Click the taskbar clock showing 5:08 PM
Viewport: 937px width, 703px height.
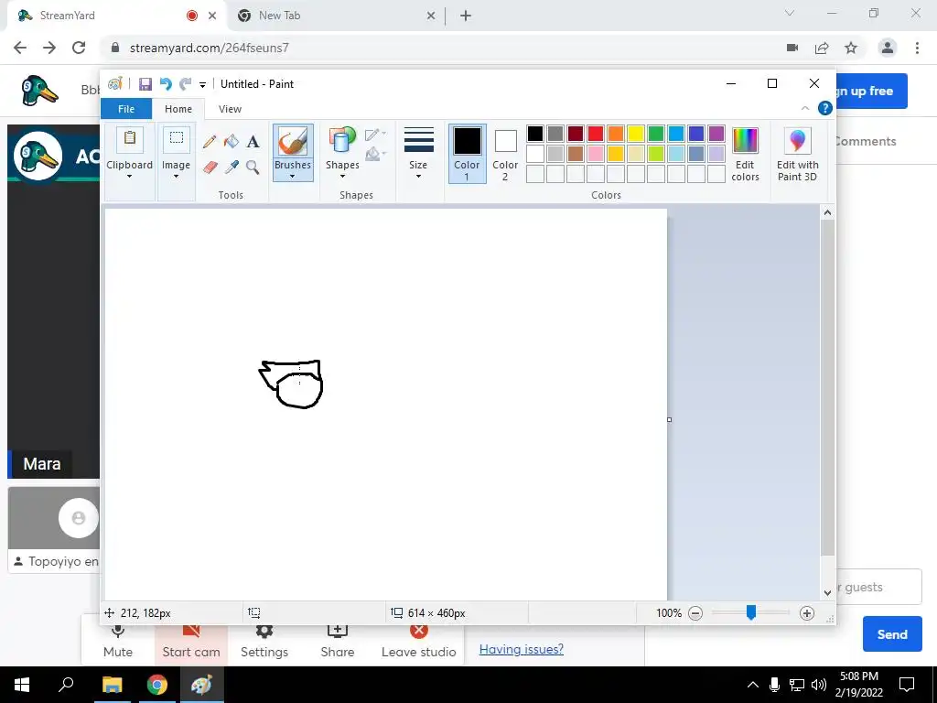click(858, 685)
